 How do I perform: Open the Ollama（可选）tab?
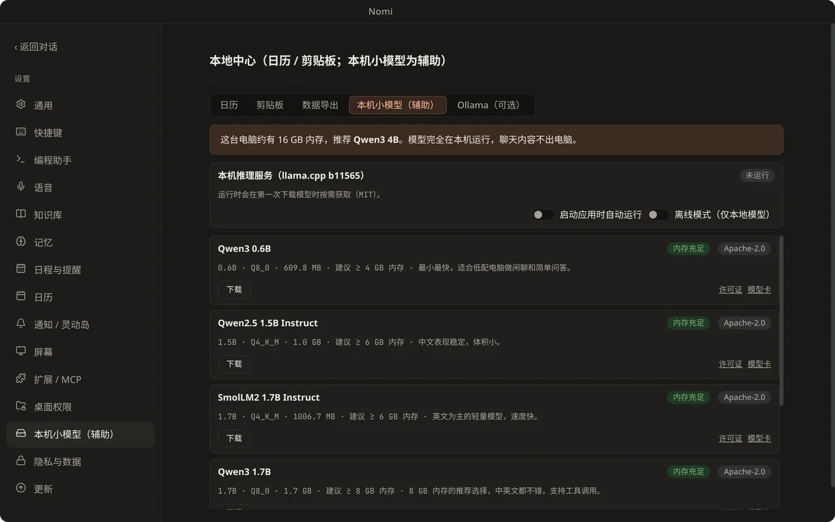489,105
